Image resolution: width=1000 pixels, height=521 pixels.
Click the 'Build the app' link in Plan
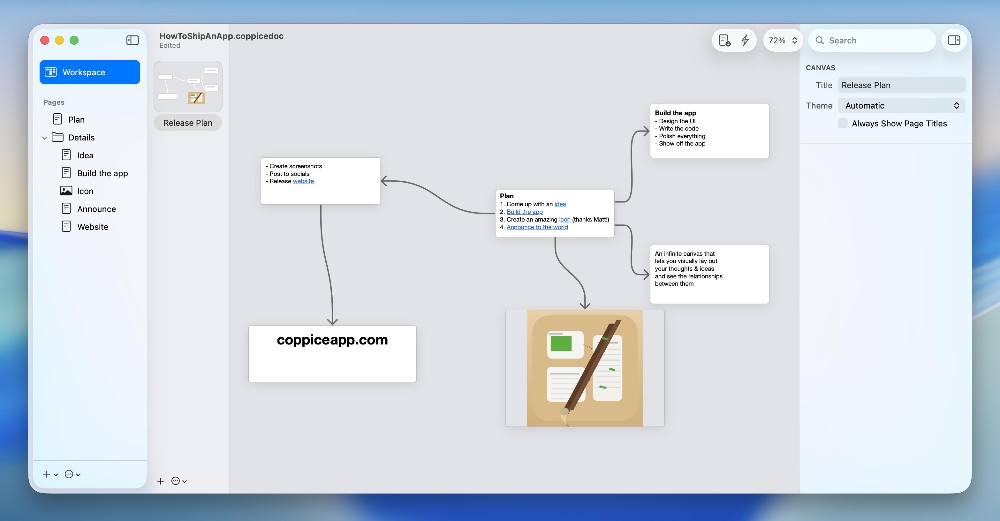click(525, 212)
